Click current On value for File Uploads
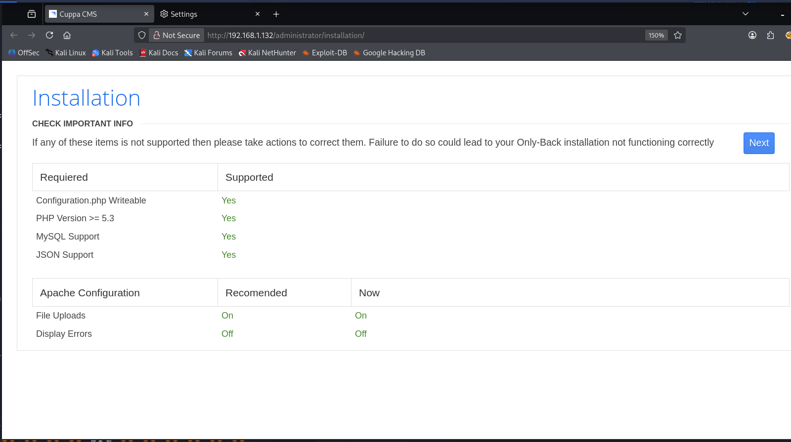The height and width of the screenshot is (442, 791). pyautogui.click(x=361, y=316)
